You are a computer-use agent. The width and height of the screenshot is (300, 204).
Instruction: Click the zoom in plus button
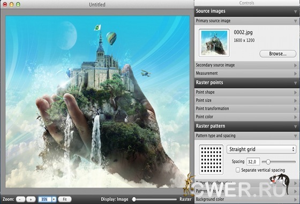[x=31, y=199]
